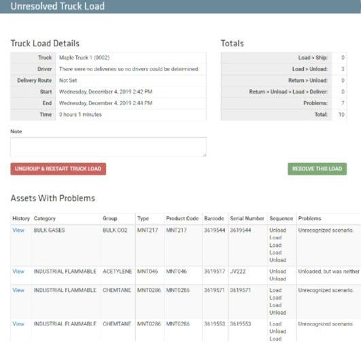Viewport: 361px width, 344px height.
Task: Click the BULK CO2 group cell
Action: click(x=115, y=230)
